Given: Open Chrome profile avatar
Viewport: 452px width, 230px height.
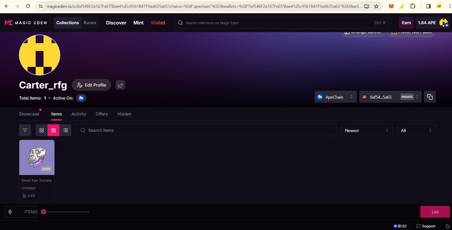Looking at the screenshot, I should coord(439,6).
